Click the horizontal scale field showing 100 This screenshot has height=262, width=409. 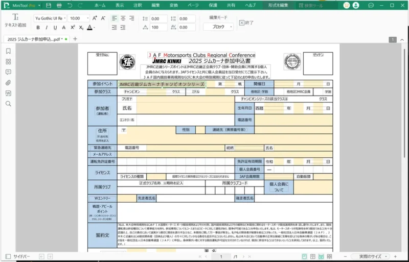click(x=158, y=27)
